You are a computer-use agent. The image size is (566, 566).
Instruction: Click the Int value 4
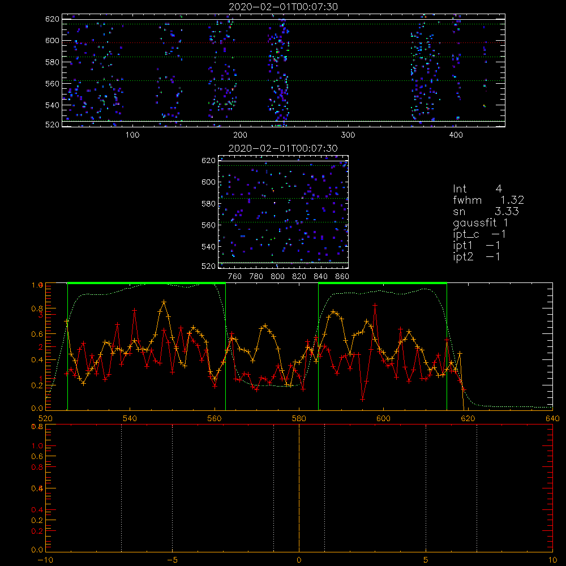pos(499,189)
